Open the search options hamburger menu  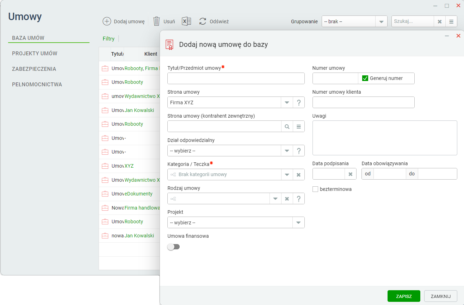click(x=451, y=21)
